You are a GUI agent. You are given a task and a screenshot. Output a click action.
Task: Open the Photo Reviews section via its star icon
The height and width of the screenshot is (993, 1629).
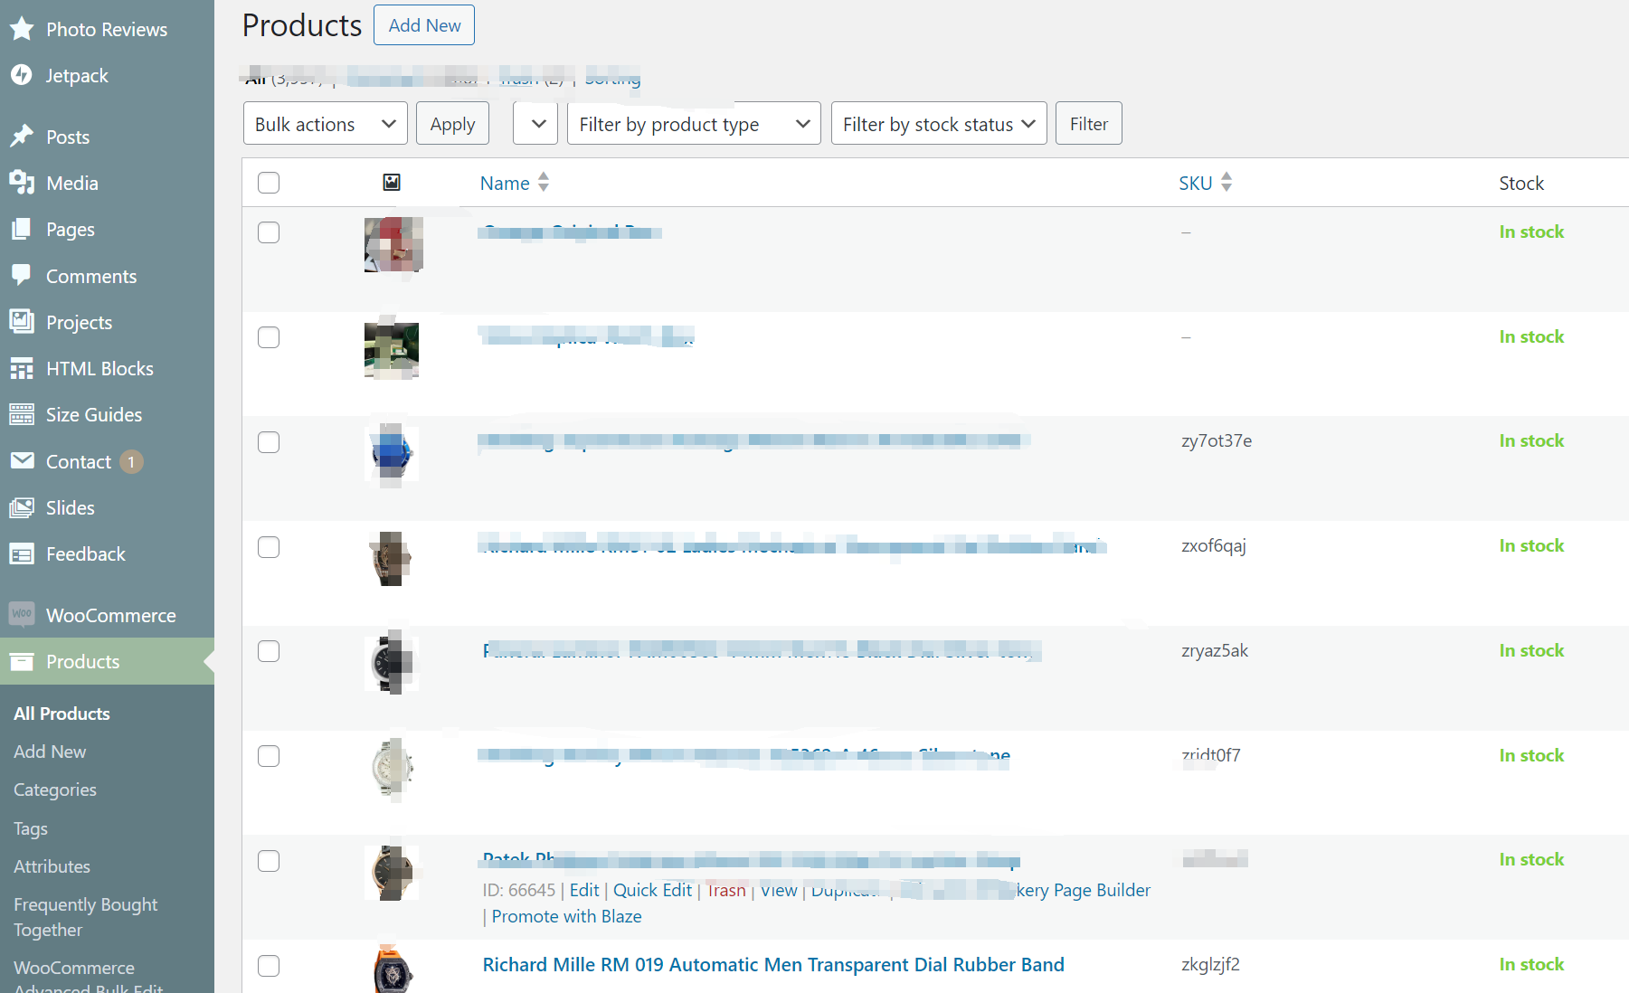23,28
